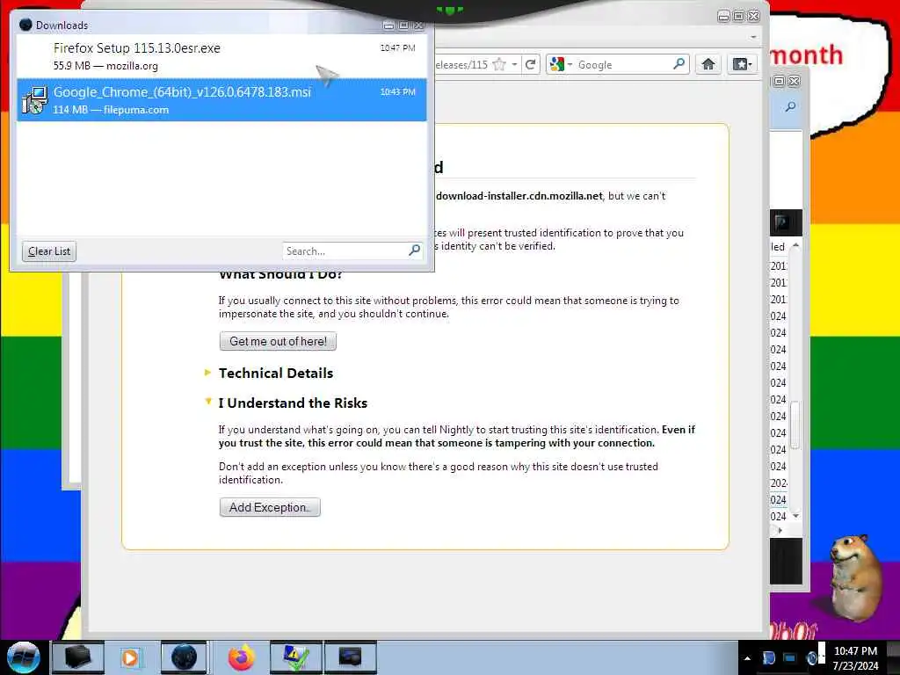Select the Firefox Setup 115.13.0esr.exe download

(221, 56)
